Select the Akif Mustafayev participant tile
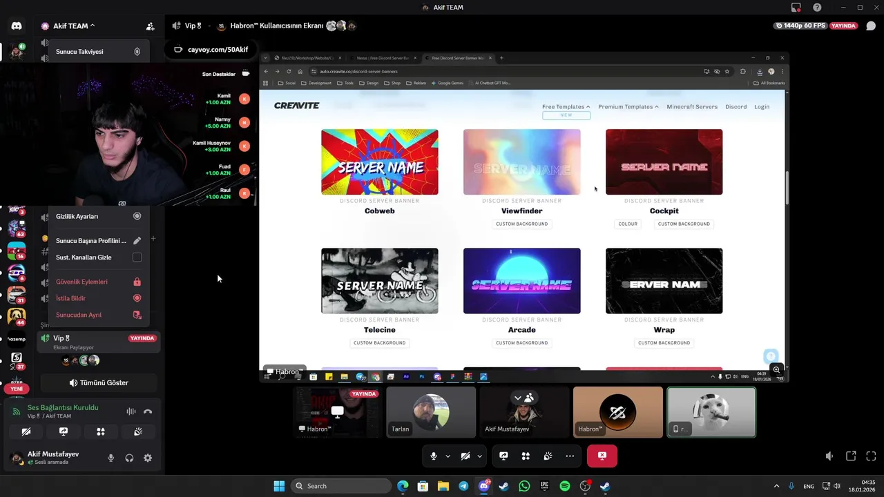The height and width of the screenshot is (497, 884). [x=525, y=412]
